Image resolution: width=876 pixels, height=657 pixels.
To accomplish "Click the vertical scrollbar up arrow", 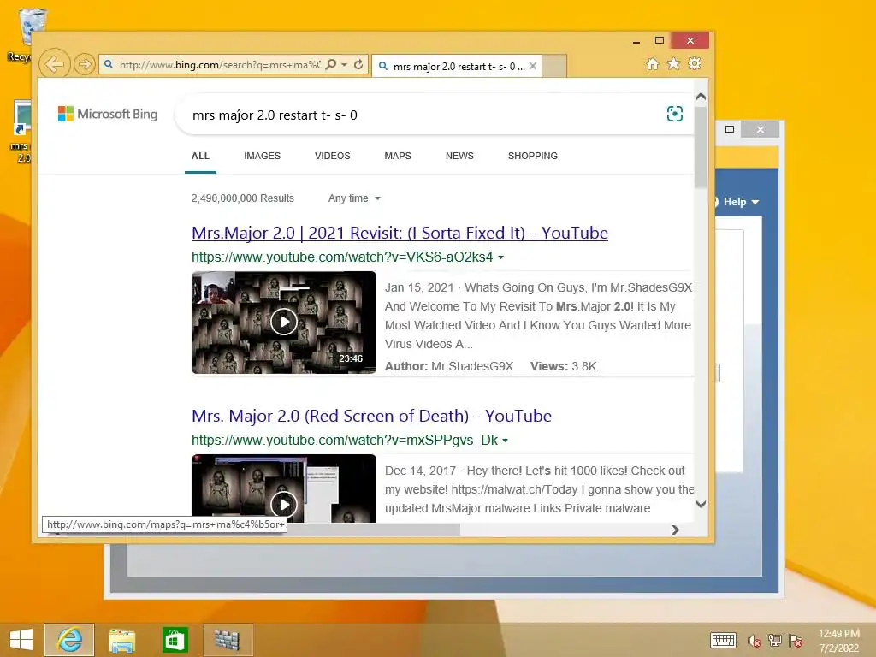I will [701, 97].
